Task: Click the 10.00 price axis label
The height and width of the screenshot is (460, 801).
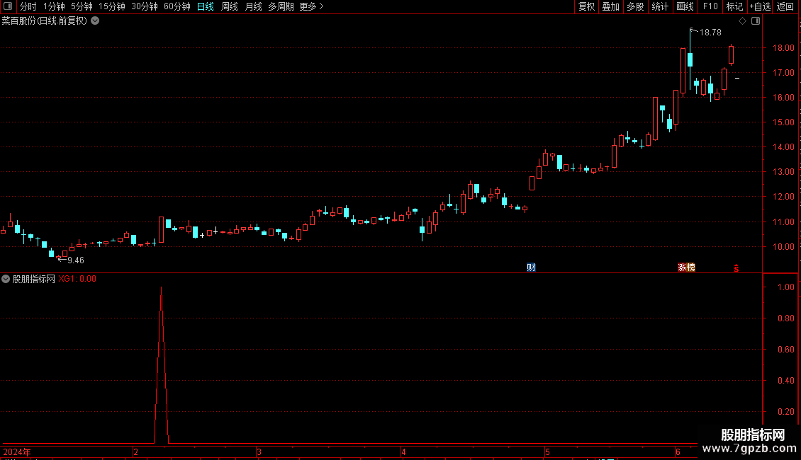Action: click(783, 247)
